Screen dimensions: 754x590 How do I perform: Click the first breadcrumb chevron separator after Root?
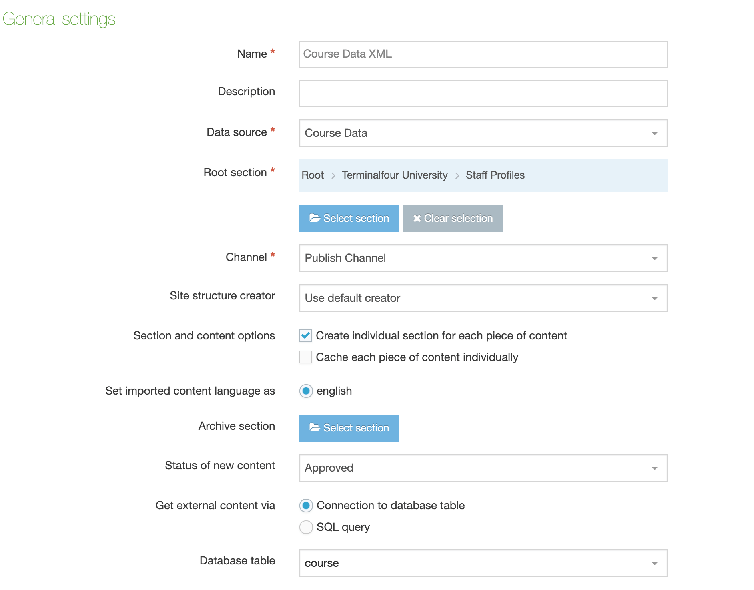(333, 176)
